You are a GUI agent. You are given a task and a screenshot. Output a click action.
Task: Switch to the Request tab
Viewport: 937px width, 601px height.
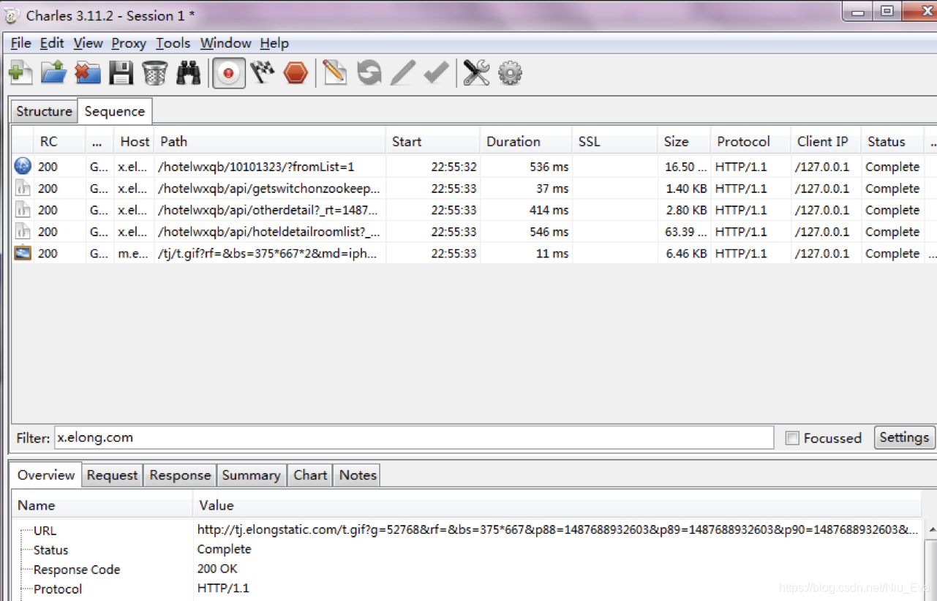tap(112, 475)
